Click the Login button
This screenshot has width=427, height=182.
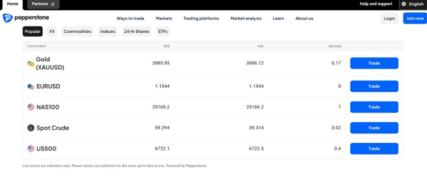389,18
